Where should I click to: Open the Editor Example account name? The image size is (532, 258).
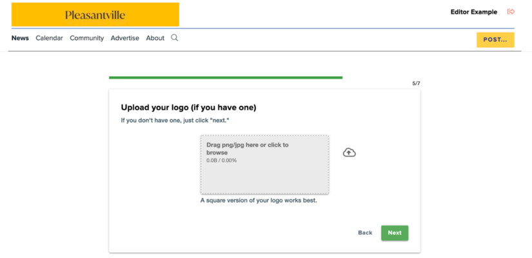tap(473, 12)
